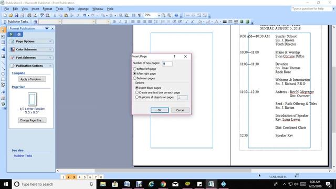Collapse the Publication Options section
Viewport: 336px width, 189px height.
31,66
